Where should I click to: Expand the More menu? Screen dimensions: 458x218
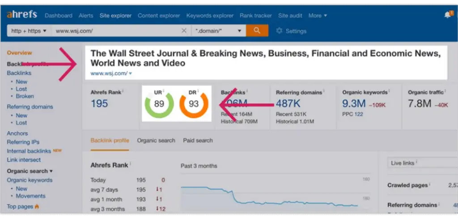click(318, 16)
